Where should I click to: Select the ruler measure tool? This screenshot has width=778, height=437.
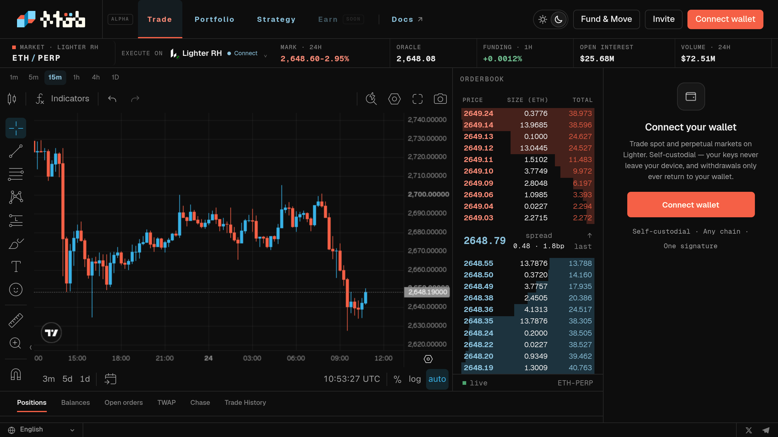coord(16,320)
